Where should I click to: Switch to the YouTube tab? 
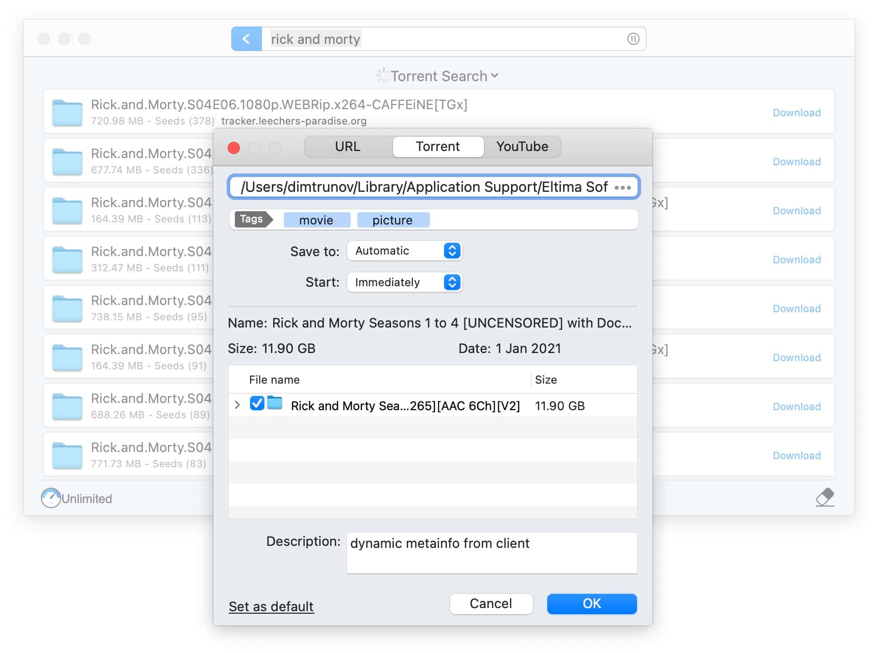[522, 146]
